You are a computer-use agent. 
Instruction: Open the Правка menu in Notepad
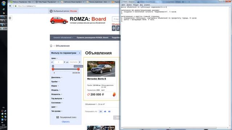(129, 5)
